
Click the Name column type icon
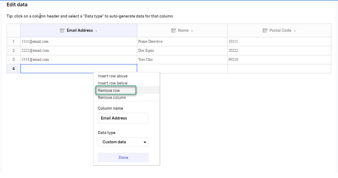point(173,30)
